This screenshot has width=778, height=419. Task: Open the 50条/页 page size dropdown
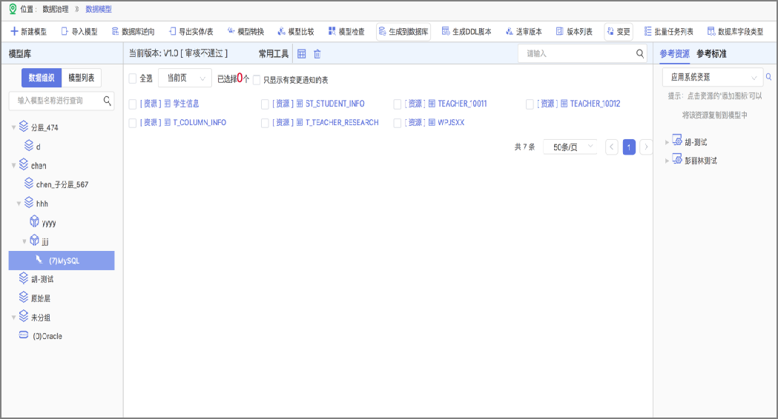pos(570,147)
